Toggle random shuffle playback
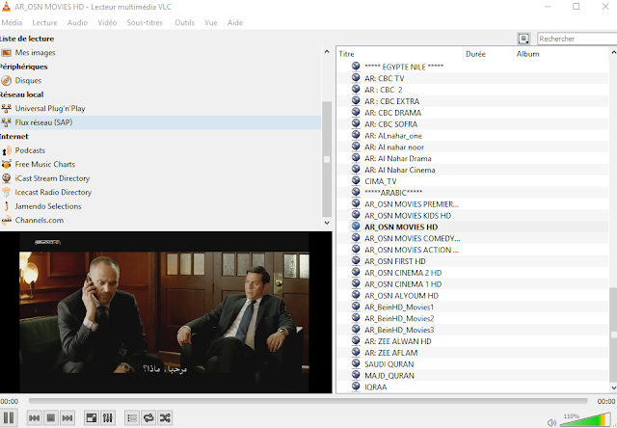This screenshot has height=428, width=617. point(165,417)
